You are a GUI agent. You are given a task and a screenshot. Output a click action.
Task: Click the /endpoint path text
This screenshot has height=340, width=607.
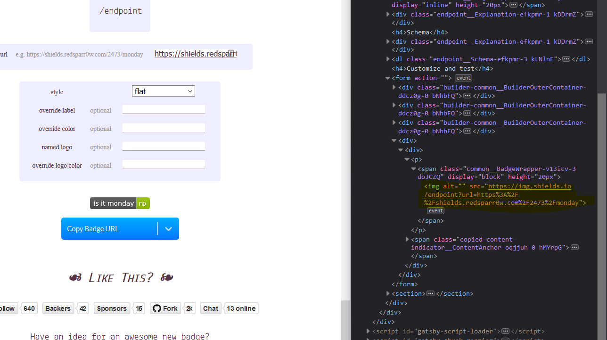pos(120,11)
